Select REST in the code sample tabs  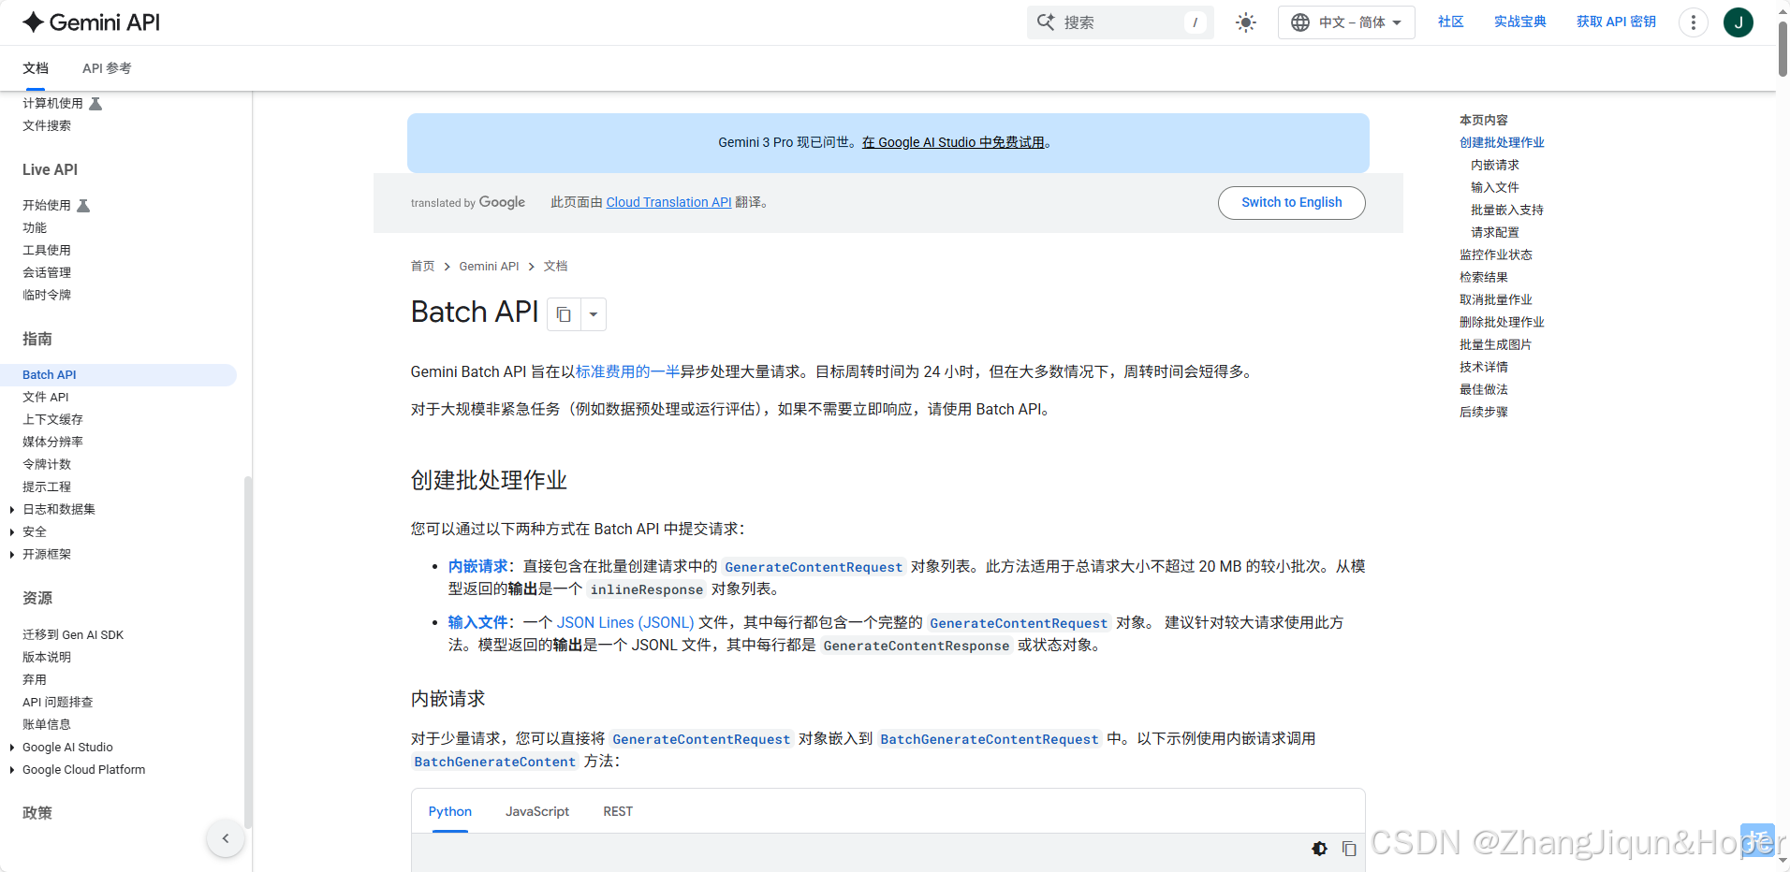click(617, 811)
